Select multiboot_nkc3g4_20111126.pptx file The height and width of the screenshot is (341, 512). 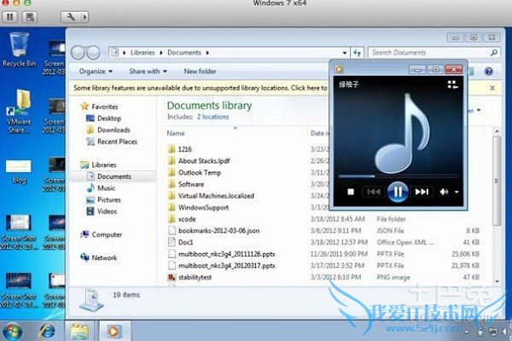click(222, 254)
